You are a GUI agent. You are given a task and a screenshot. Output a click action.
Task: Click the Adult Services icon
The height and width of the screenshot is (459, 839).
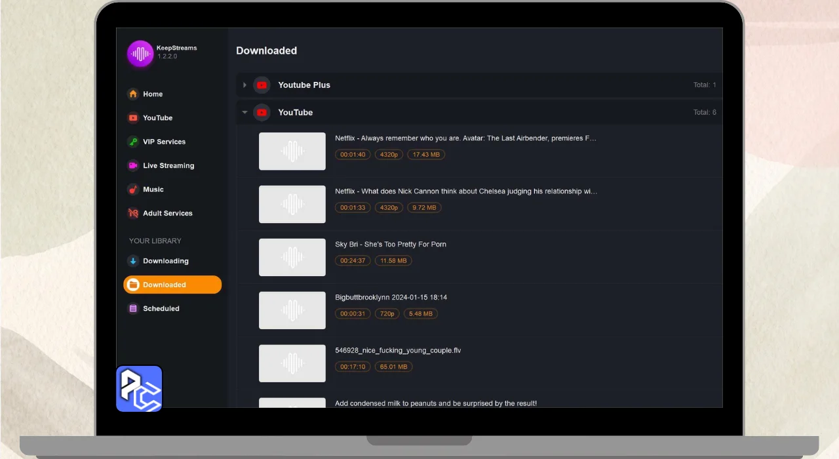(x=133, y=213)
